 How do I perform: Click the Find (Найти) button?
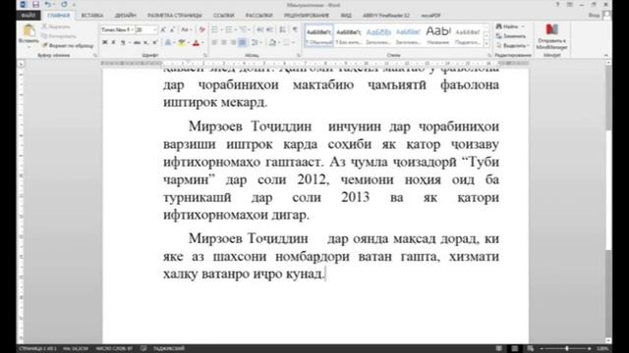(510, 26)
